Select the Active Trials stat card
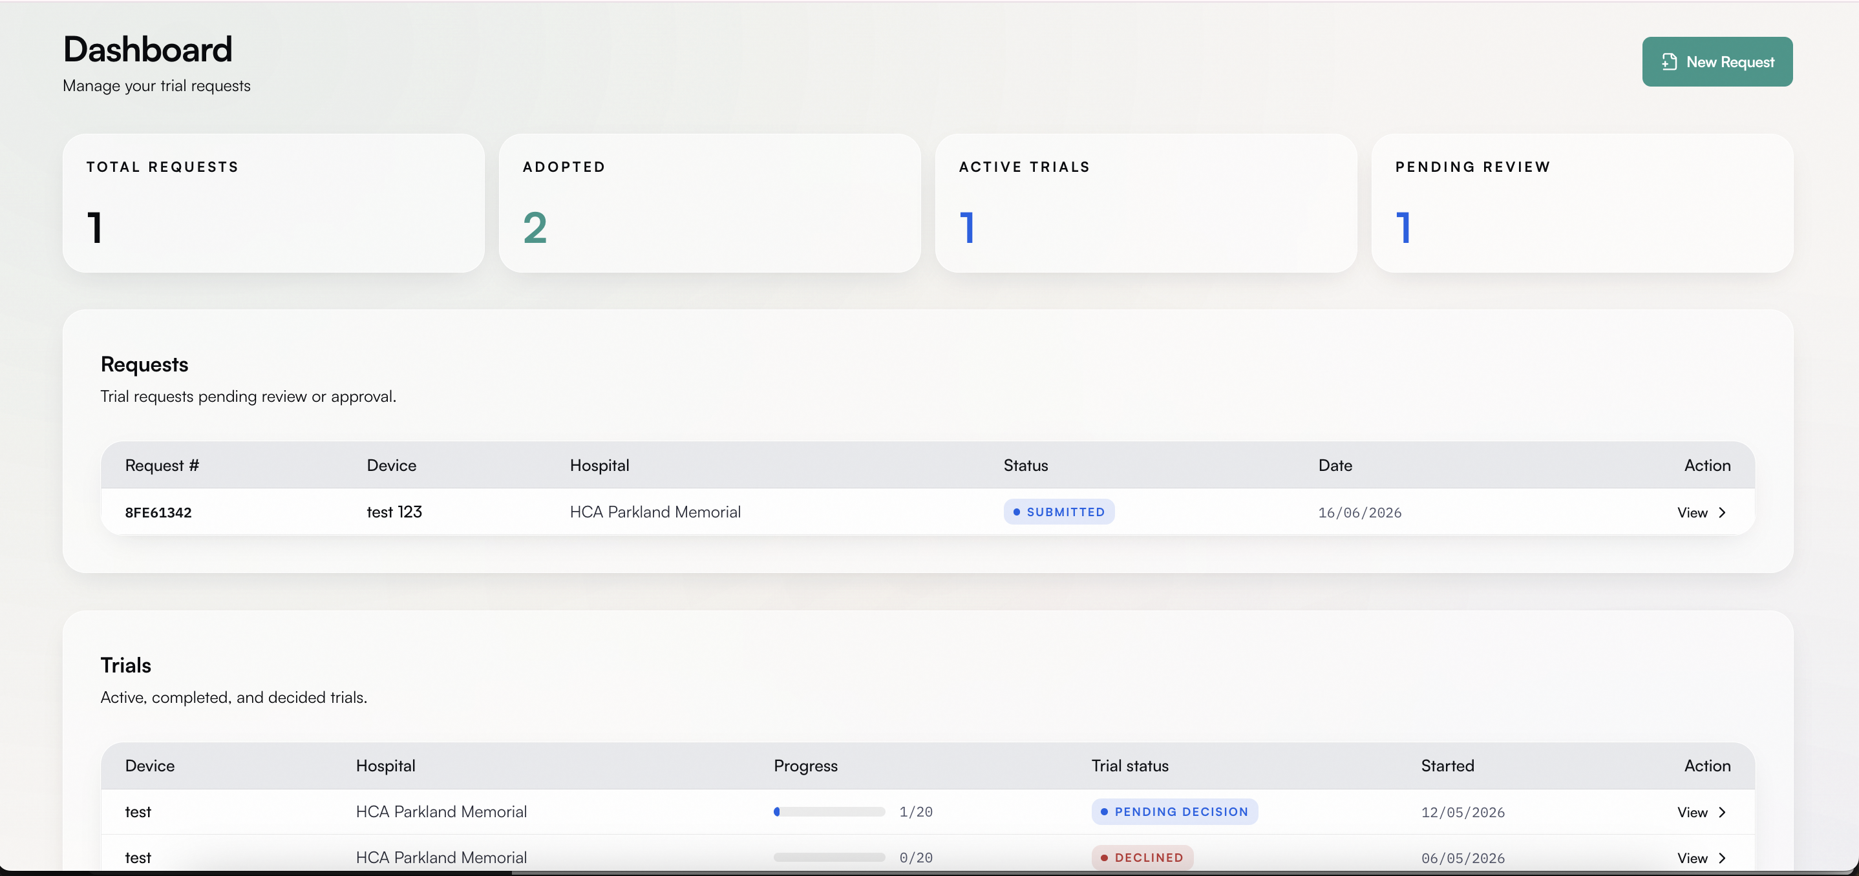The image size is (1859, 876). (x=1145, y=203)
